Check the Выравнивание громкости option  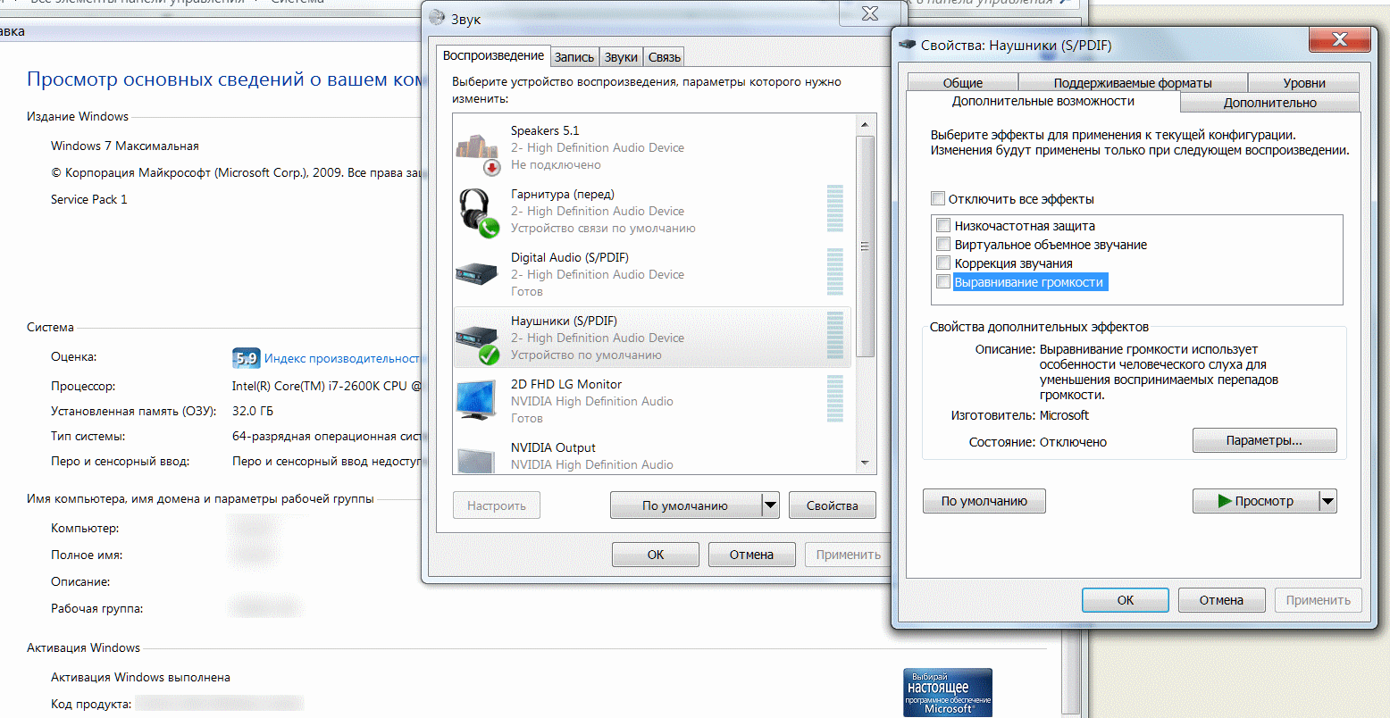pos(942,282)
